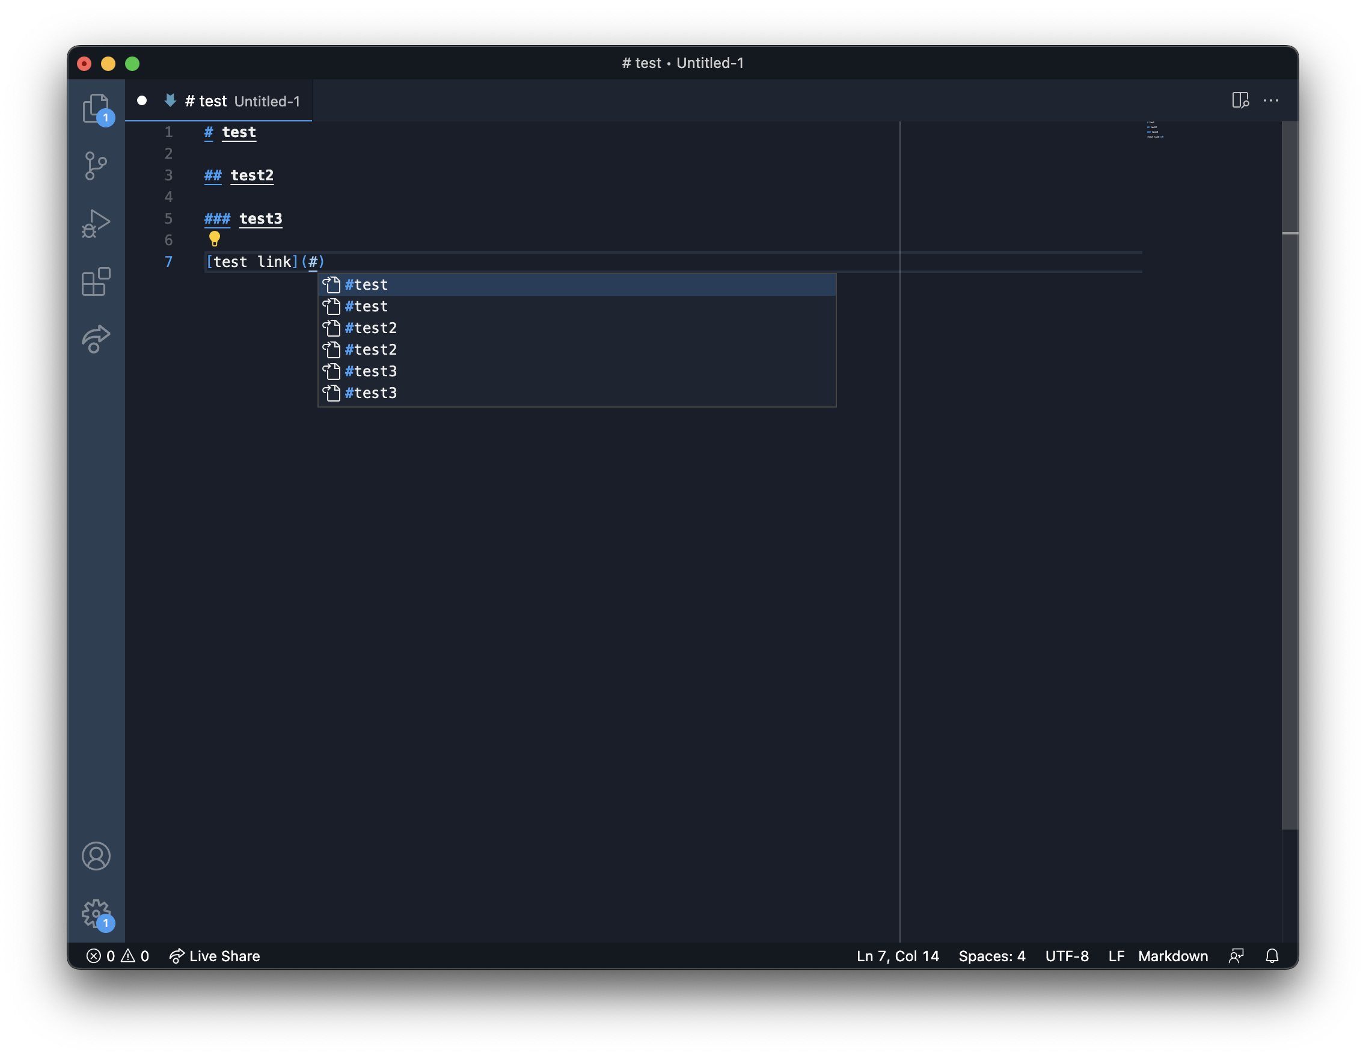
Task: Open the Extensions view
Action: click(x=96, y=281)
